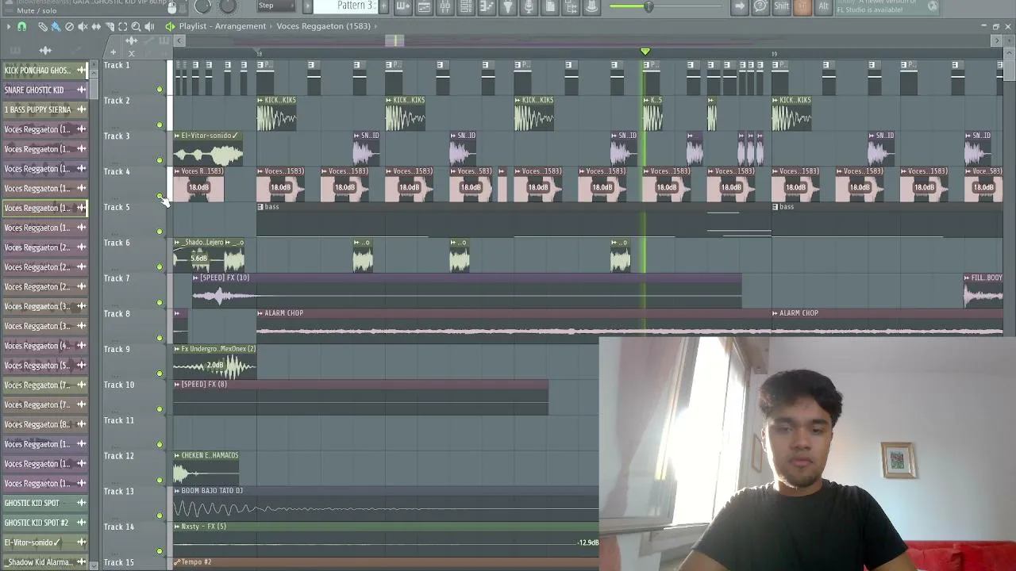Click the Playlist - Arrangement breadcrumb

tap(222, 26)
